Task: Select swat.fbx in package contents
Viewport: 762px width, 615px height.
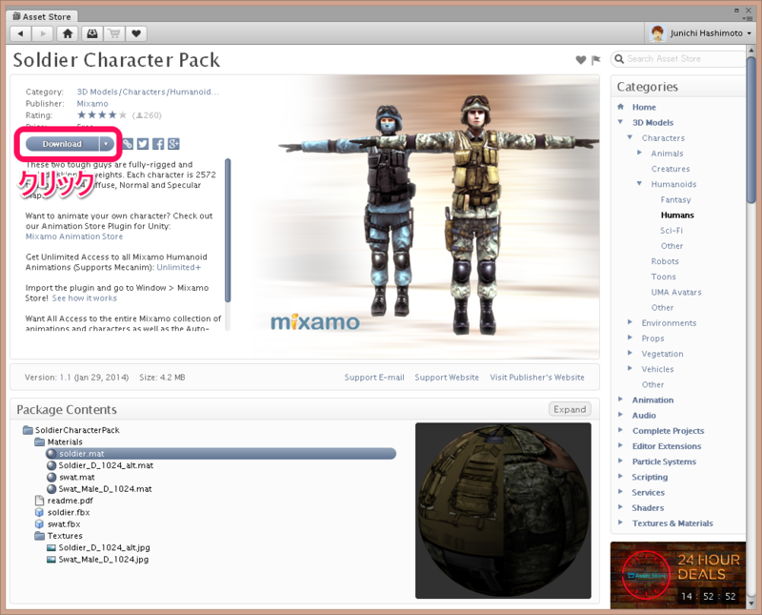Action: click(58, 524)
